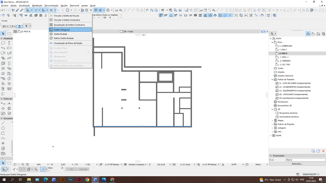
Task: Click the PISO 0 name input field
Action: (305, 160)
